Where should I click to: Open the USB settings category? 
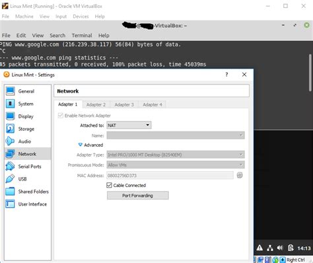pyautogui.click(x=28, y=179)
